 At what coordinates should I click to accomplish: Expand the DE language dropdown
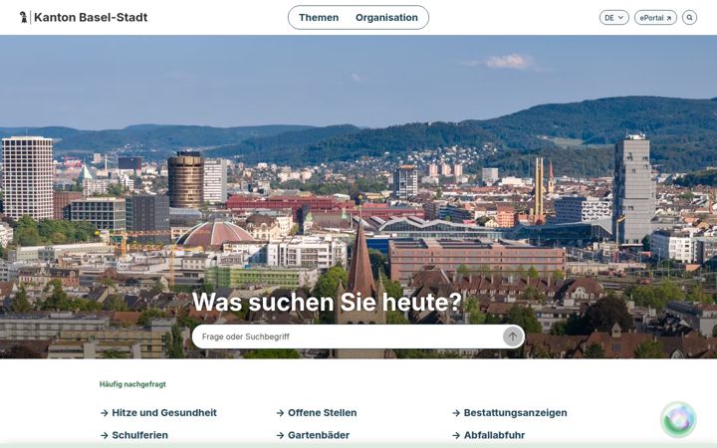[x=613, y=17]
